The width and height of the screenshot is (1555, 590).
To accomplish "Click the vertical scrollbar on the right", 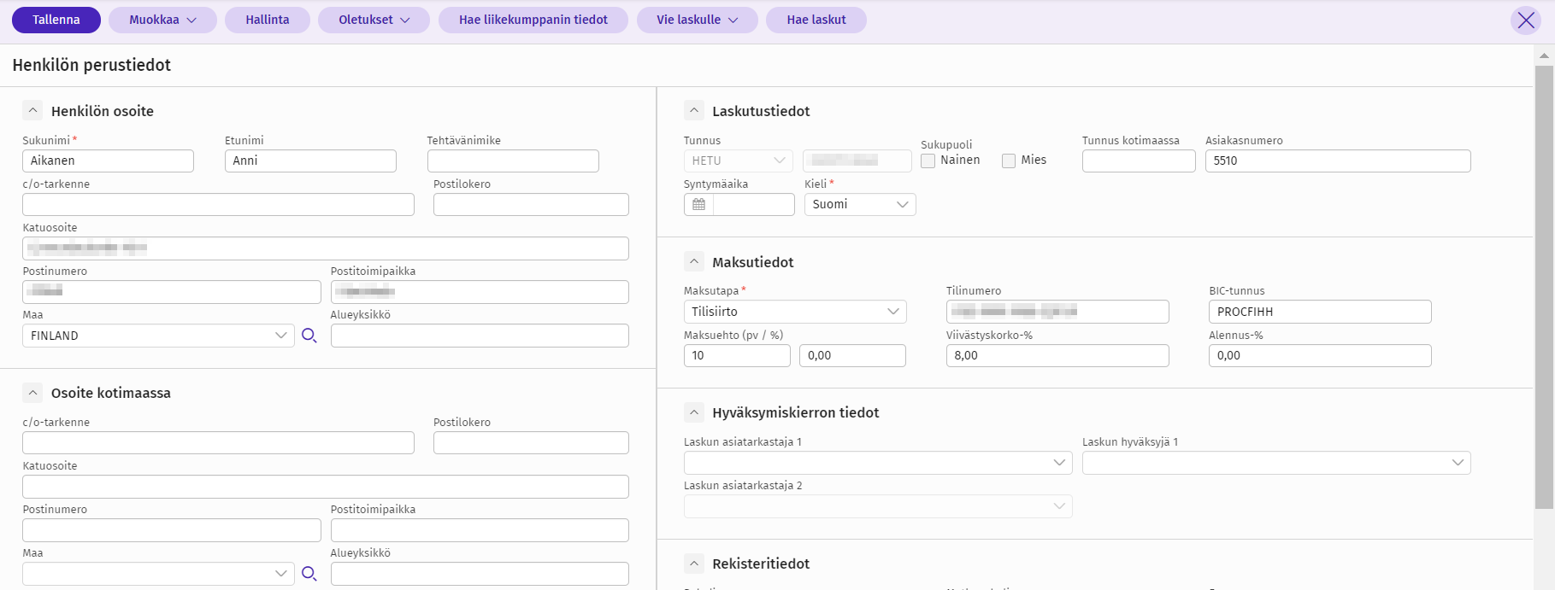I will (1544, 282).
